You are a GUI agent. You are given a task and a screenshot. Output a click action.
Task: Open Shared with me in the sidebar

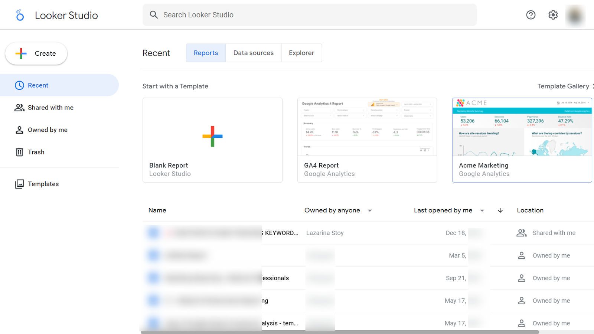click(59, 108)
